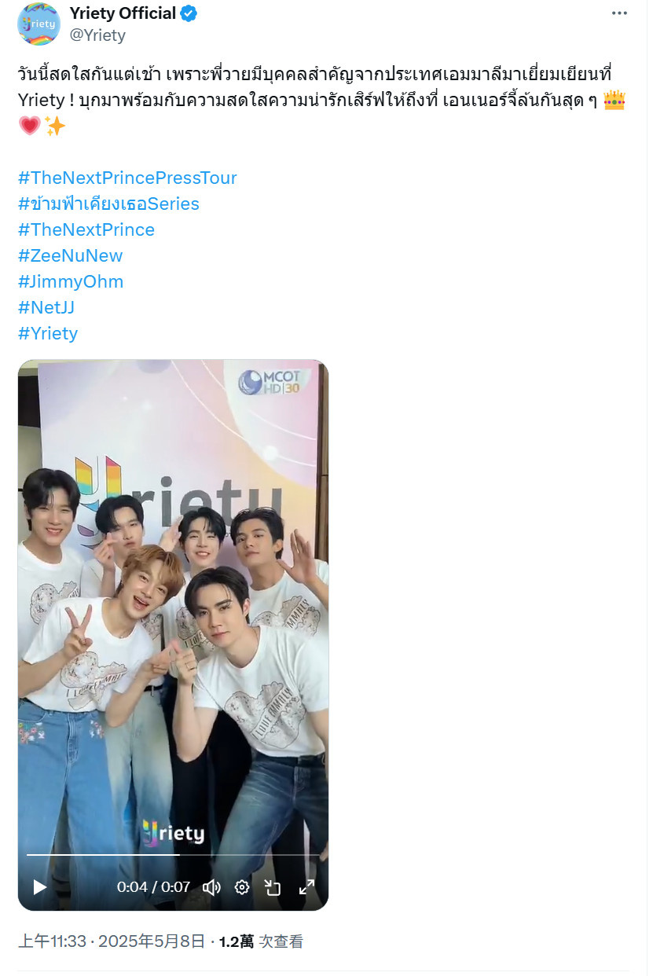Mute the video via speaker icon
The image size is (653, 976).
pyautogui.click(x=211, y=887)
